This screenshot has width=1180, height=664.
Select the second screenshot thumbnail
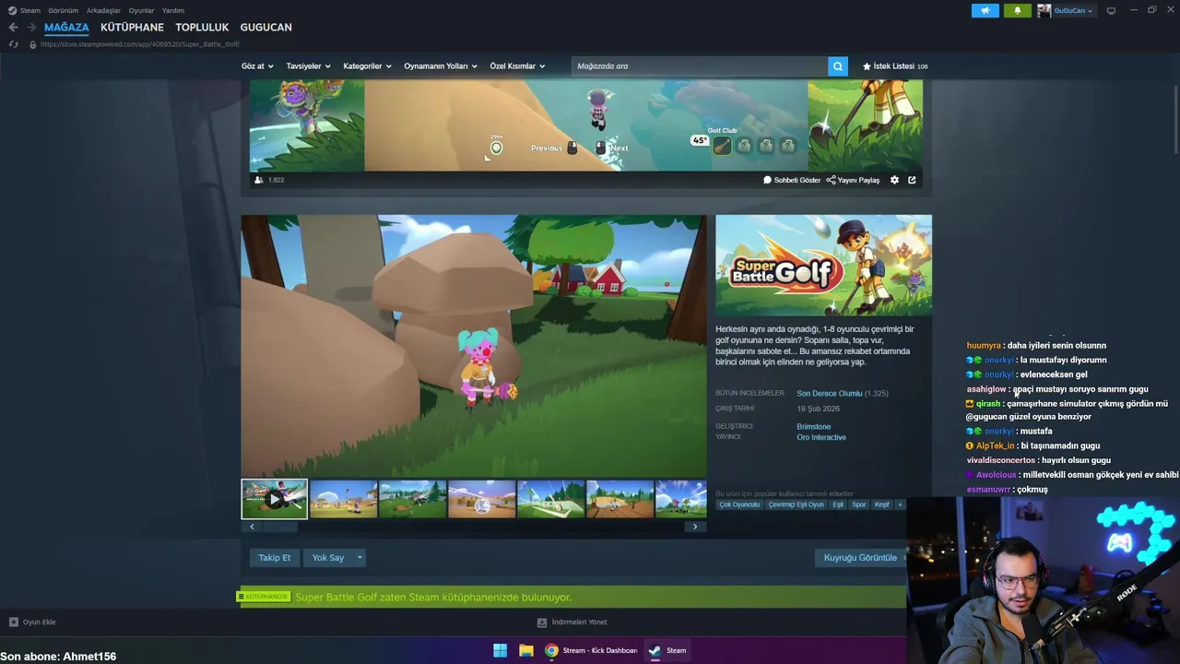[344, 499]
